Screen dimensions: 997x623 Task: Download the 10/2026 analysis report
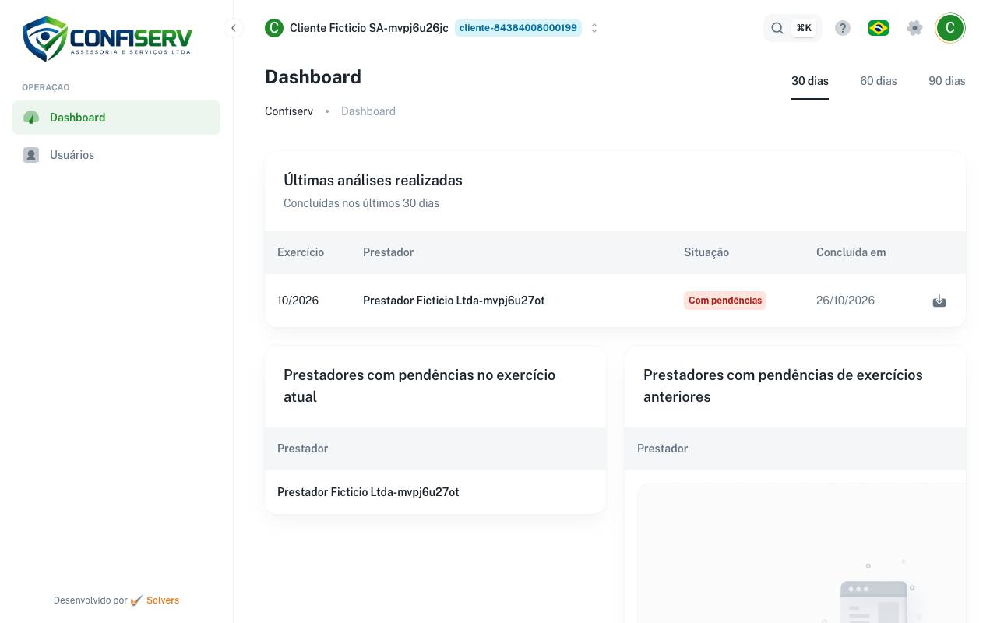click(x=939, y=301)
